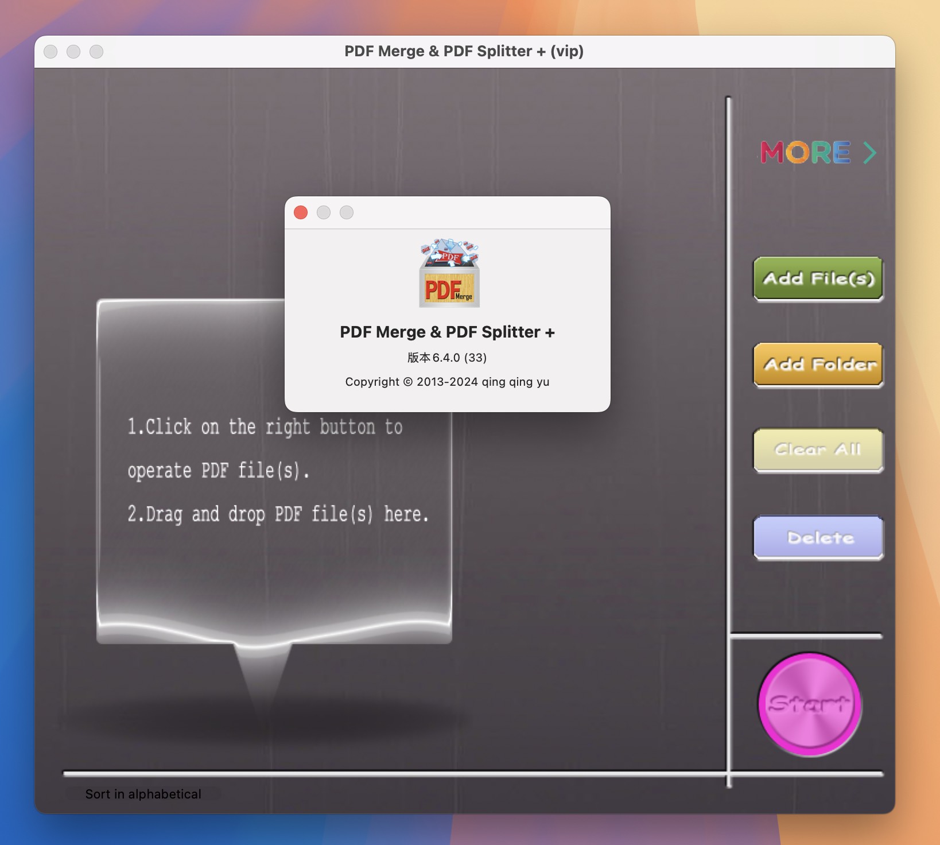Click the PDF Merge app icon in About dialog
Screen dimensions: 940x845
449,274
